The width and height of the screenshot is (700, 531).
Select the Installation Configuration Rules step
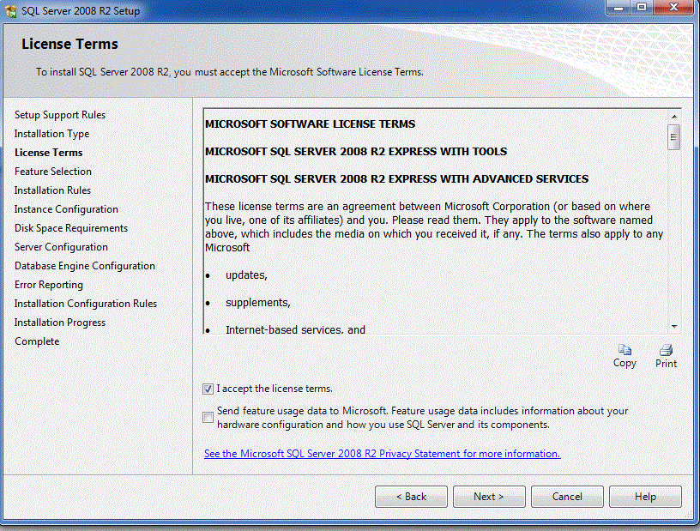pos(86,304)
